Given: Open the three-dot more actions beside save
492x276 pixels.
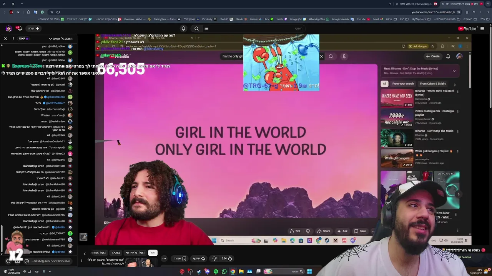Looking at the screenshot, I should (x=164, y=258).
